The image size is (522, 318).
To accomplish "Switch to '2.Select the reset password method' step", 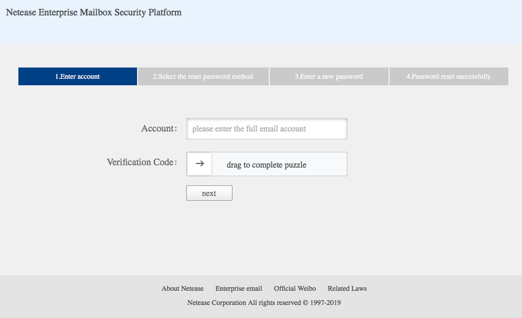I will [x=203, y=76].
